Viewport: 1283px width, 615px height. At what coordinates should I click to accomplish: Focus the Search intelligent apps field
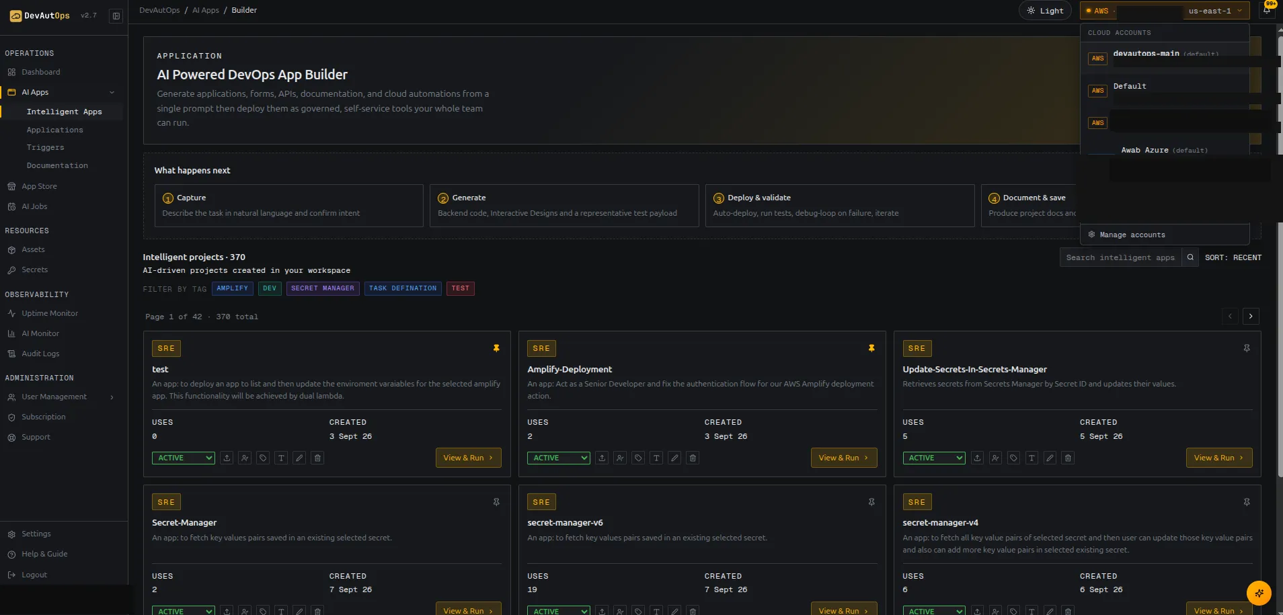point(1121,257)
